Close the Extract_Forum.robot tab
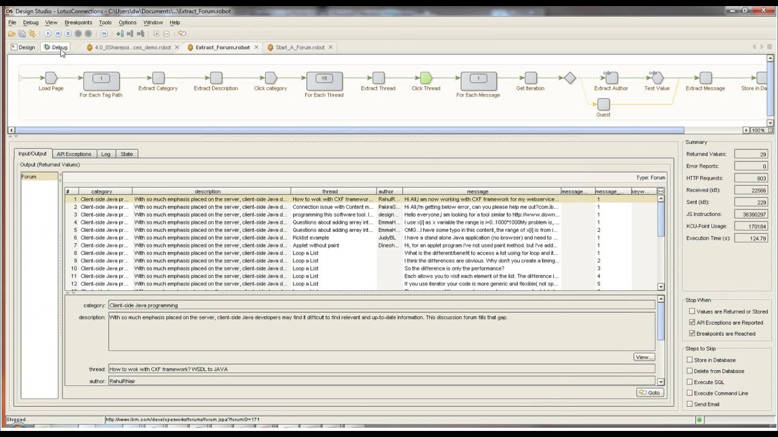This screenshot has height=437, width=778. click(256, 47)
